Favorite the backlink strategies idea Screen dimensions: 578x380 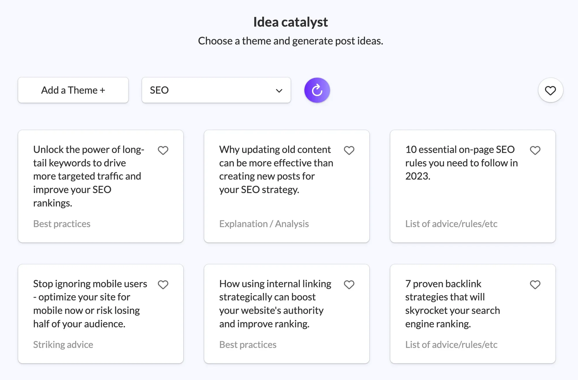pyautogui.click(x=535, y=284)
